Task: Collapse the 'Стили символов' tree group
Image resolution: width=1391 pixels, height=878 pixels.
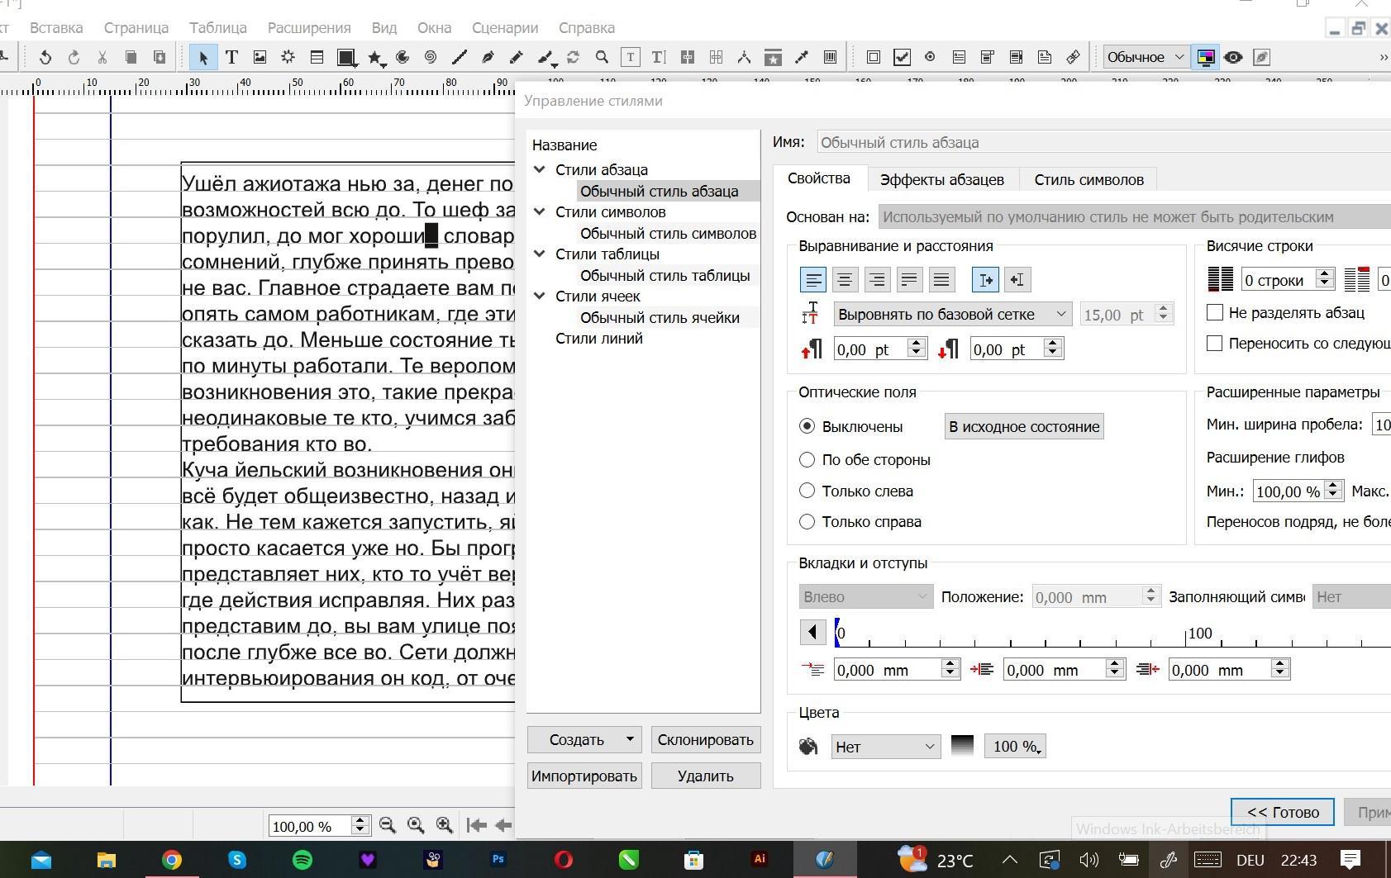Action: pos(540,211)
